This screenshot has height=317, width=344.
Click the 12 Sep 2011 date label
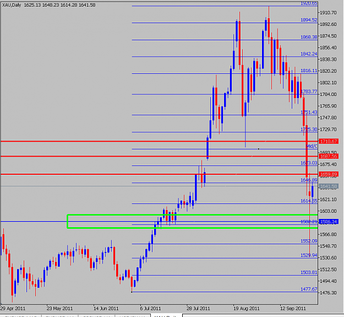(293, 309)
